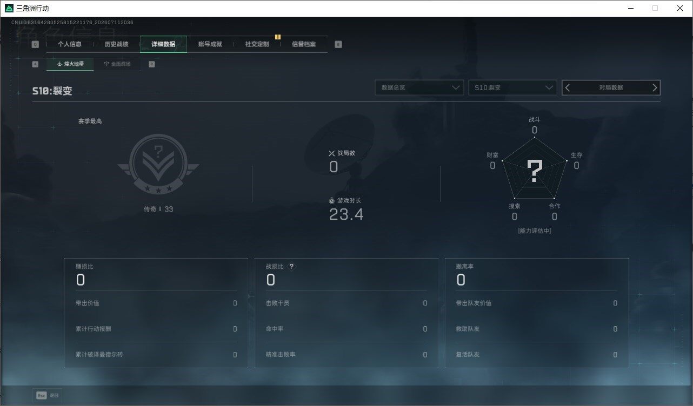693x406 pixels.
Task: Click the S10:裂变 section heading
Action: pyautogui.click(x=52, y=91)
